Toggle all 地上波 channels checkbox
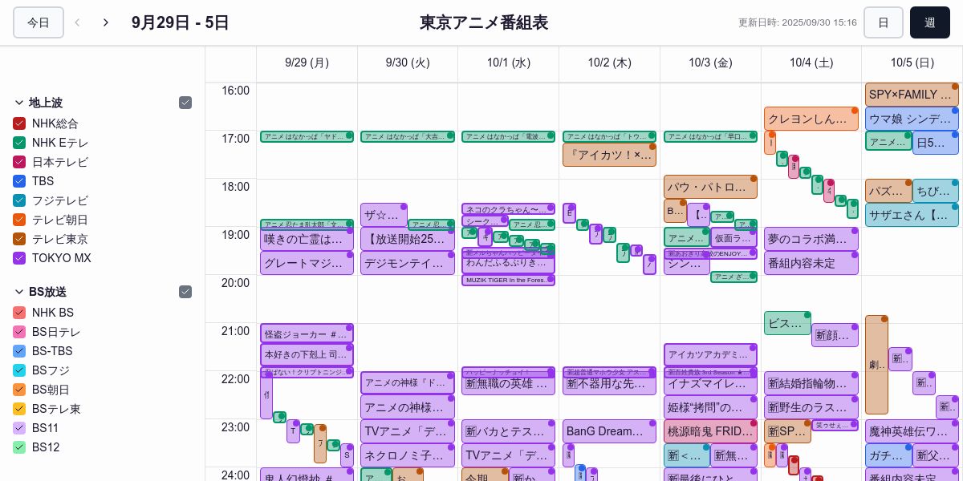The height and width of the screenshot is (481, 963). (185, 103)
